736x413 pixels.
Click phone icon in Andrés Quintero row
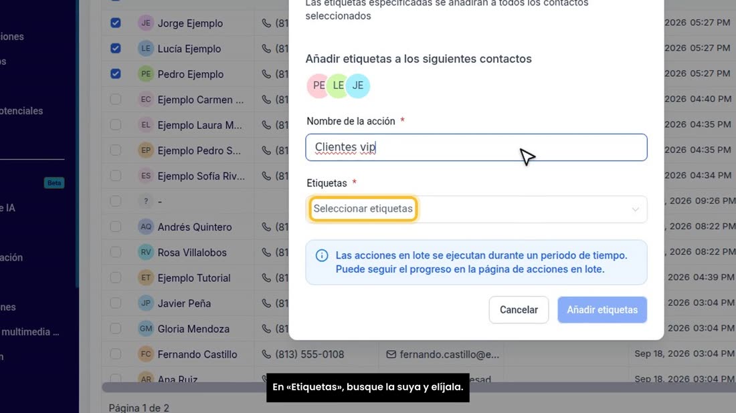pos(266,227)
